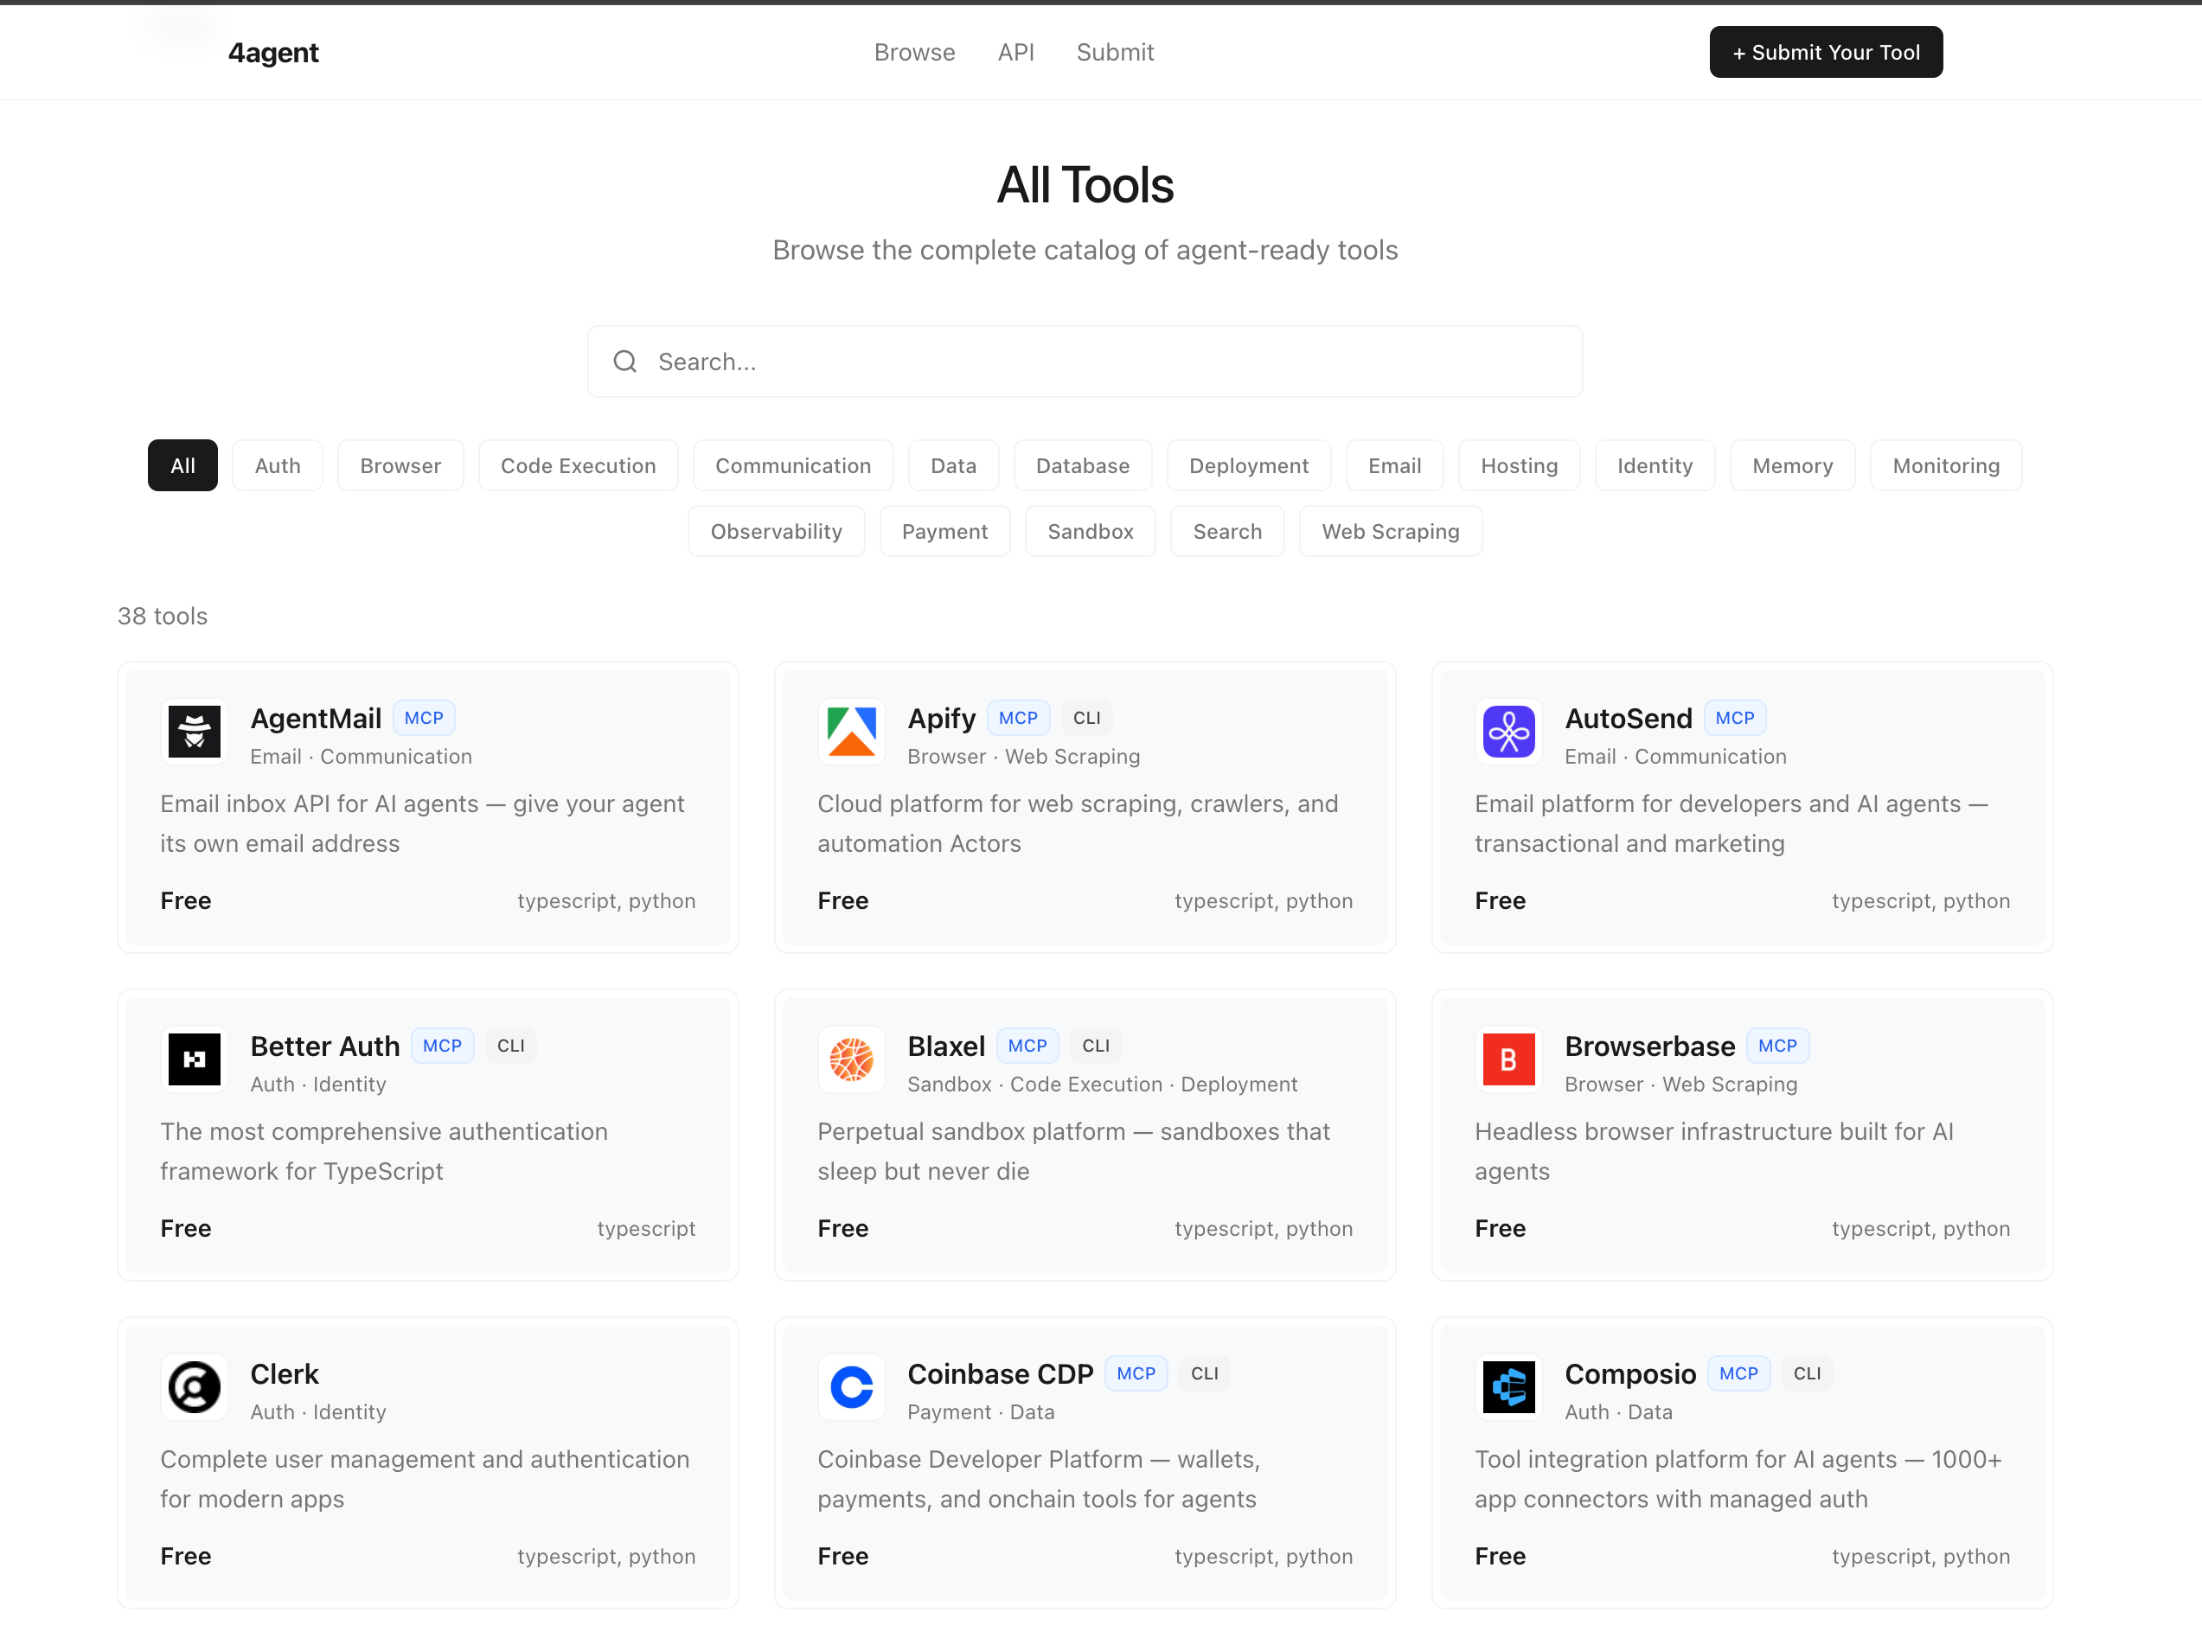Viewport: 2202px width, 1638px height.
Task: Click the AgentMail tool logo icon
Action: click(x=195, y=732)
